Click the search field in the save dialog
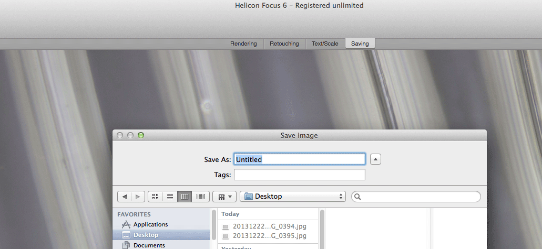This screenshot has width=542, height=249. 416,197
